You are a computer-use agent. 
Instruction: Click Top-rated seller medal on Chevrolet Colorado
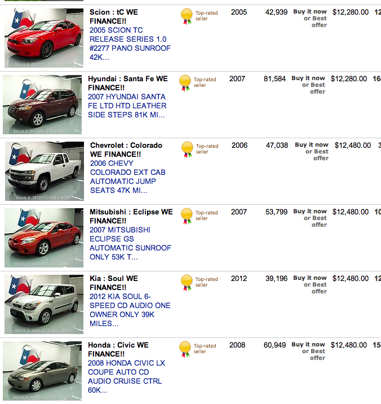point(187,149)
